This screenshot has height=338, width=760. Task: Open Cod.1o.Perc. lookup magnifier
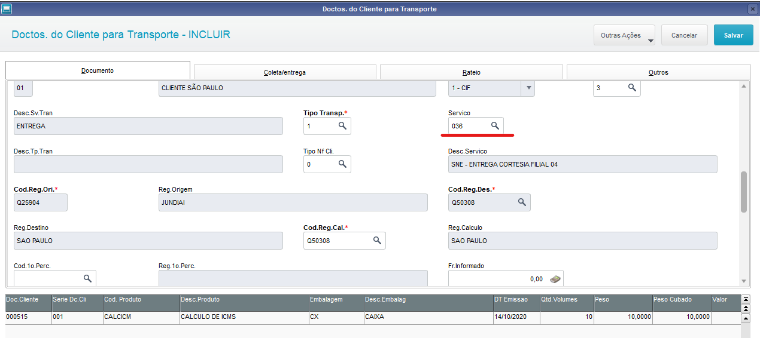point(87,278)
